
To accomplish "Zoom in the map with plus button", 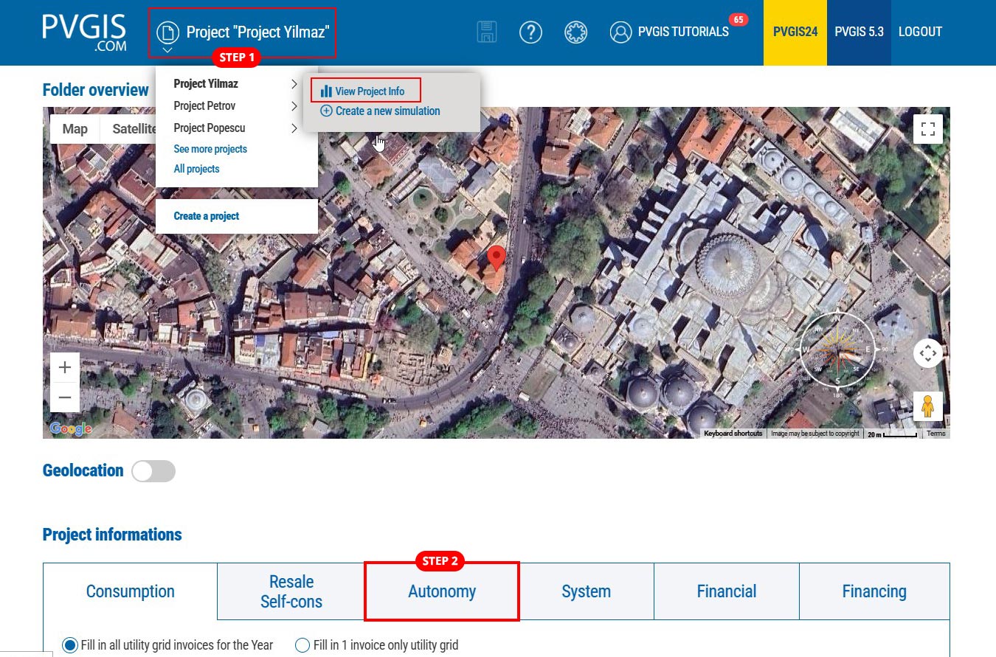I will tap(65, 367).
